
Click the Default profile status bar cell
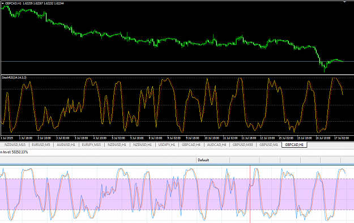tap(213, 160)
